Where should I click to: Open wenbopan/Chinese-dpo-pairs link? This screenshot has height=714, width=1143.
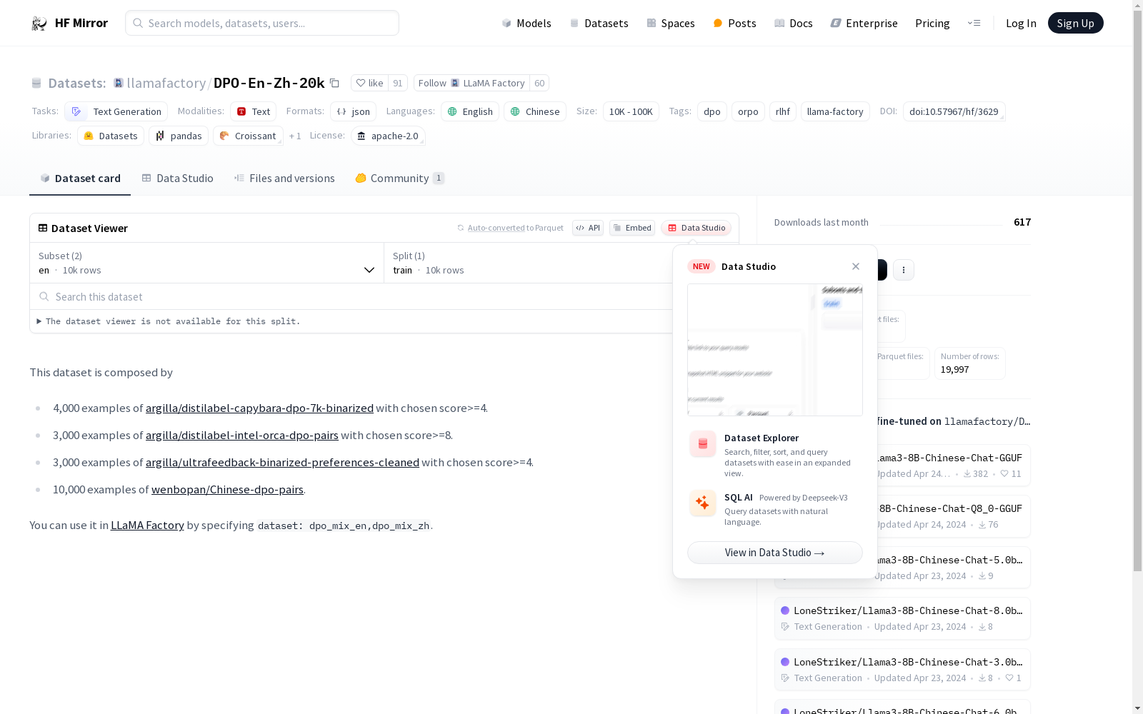(227, 490)
